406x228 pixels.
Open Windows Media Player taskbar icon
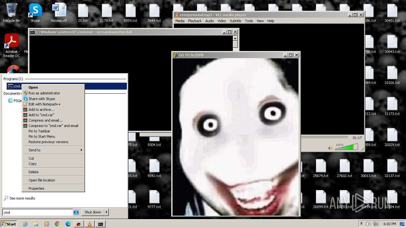(x=47, y=224)
